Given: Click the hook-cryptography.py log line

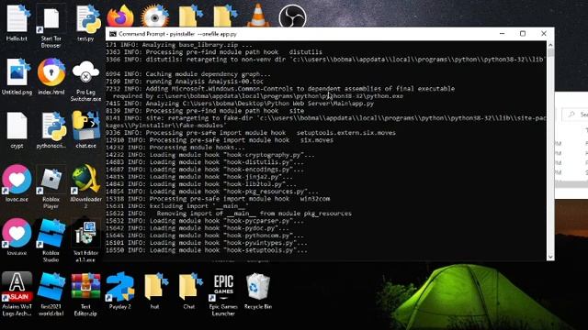Looking at the screenshot, I should point(210,155).
